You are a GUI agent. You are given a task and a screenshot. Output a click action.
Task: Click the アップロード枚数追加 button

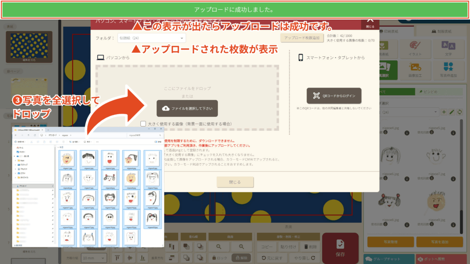coord(302,38)
